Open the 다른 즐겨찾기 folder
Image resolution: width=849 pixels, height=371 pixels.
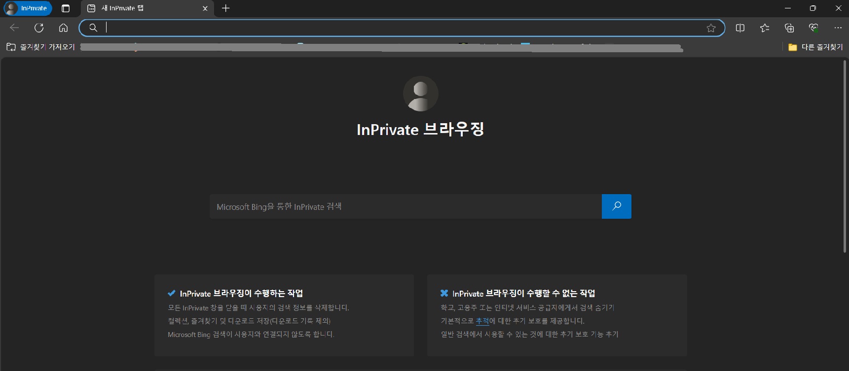pos(815,47)
